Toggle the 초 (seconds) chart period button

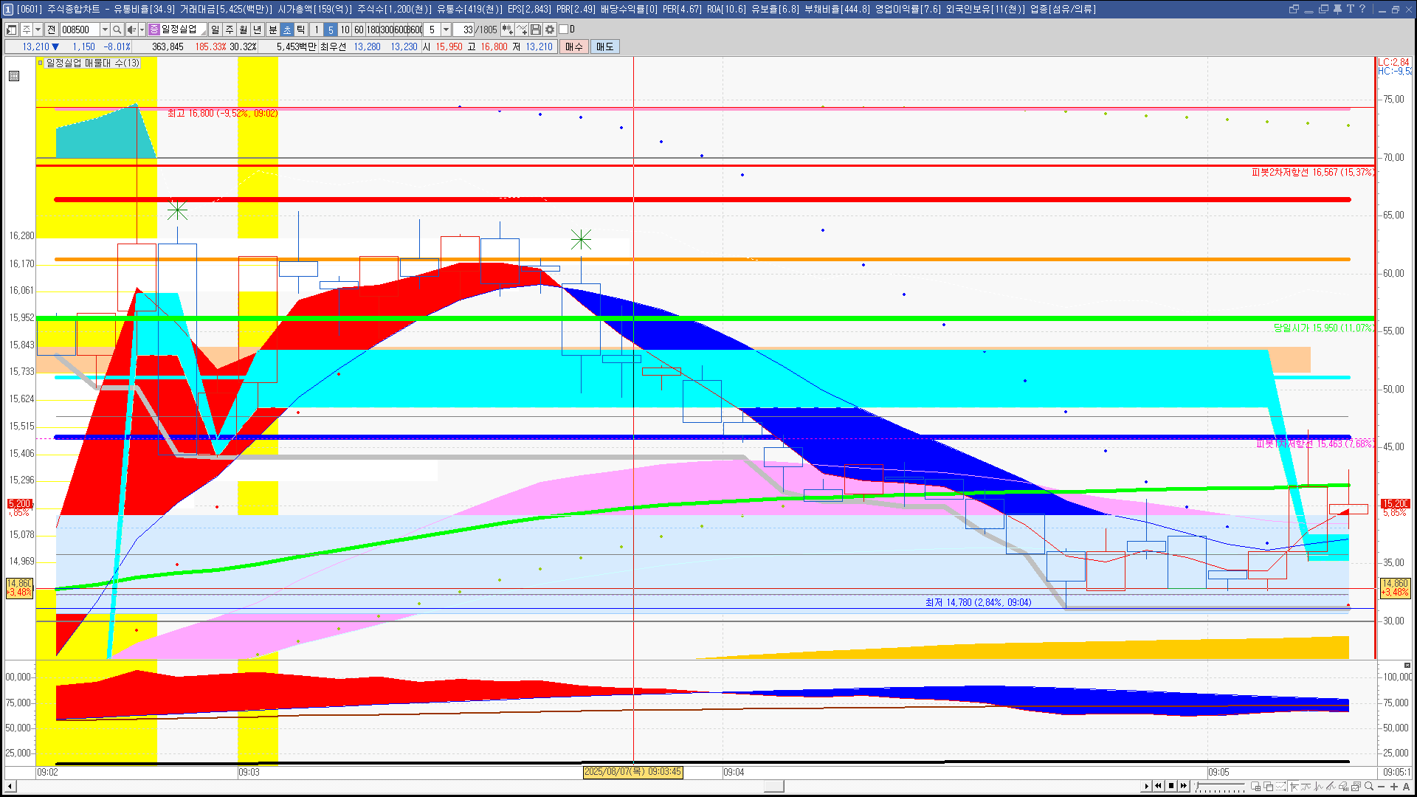tap(287, 30)
